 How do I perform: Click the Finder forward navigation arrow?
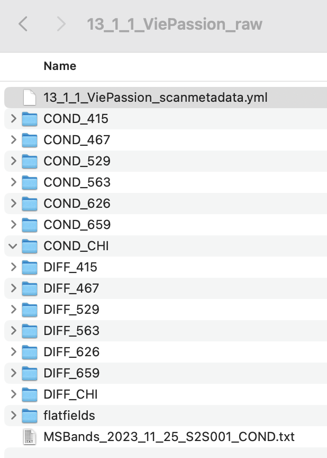point(61,24)
